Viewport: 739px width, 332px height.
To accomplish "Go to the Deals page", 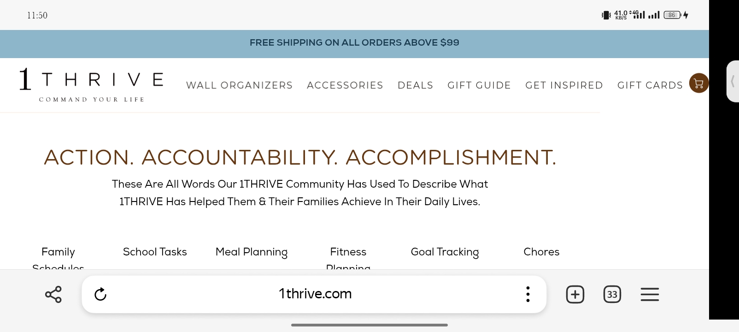I will pyautogui.click(x=416, y=85).
